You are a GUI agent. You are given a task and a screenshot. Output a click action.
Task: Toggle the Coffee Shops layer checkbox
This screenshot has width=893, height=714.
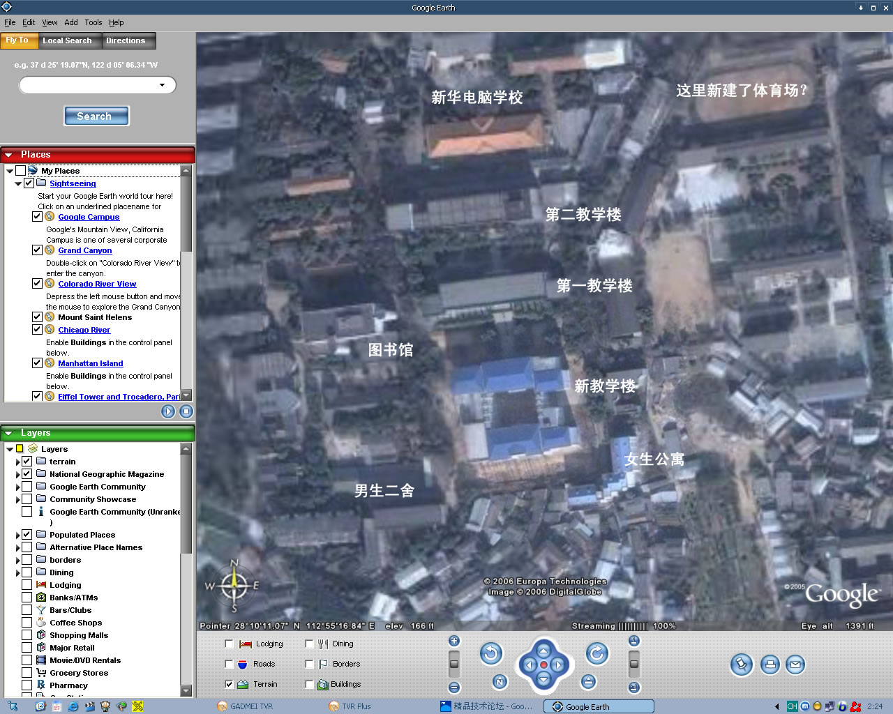tap(27, 623)
